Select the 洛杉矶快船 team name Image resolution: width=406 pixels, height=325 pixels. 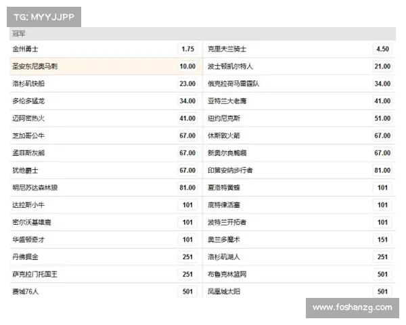point(28,84)
